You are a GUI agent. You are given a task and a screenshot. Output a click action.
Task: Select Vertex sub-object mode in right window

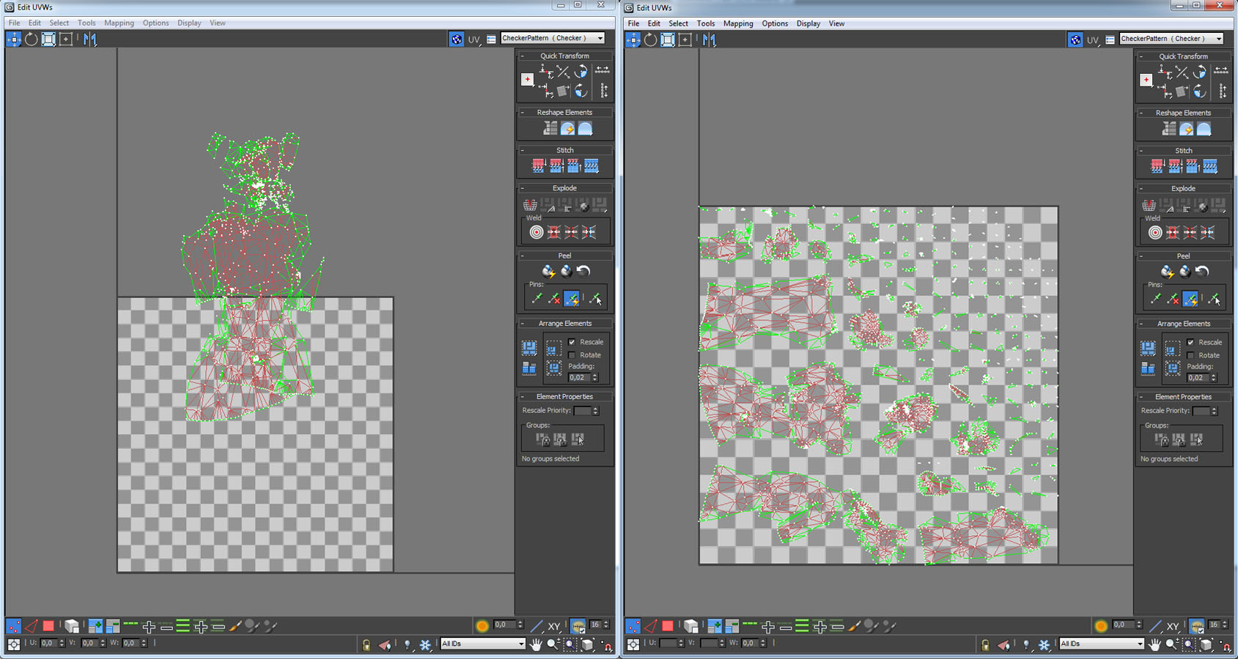coord(633,626)
